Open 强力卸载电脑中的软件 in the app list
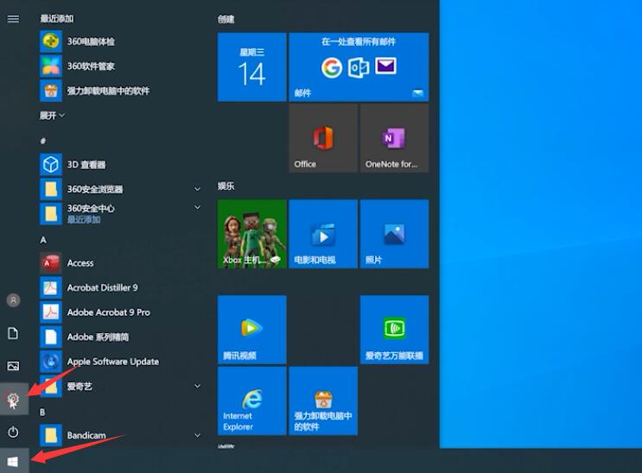 [x=121, y=91]
